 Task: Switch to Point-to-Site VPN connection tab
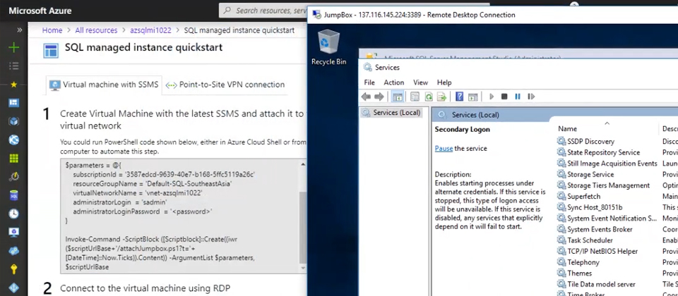(225, 85)
